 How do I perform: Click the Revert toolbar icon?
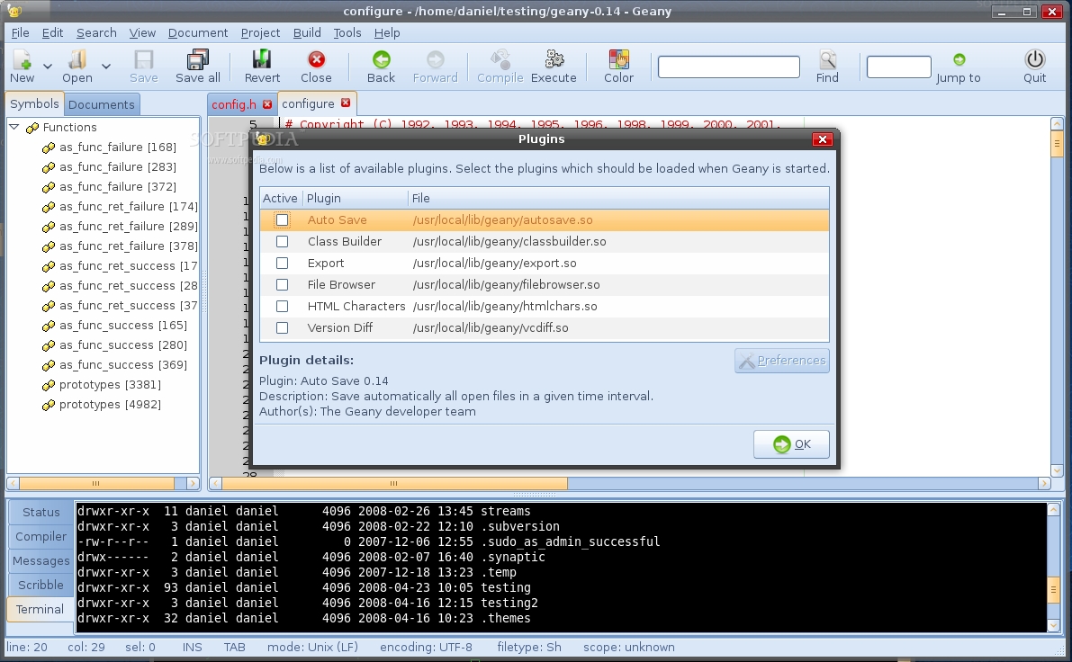pyautogui.click(x=262, y=60)
